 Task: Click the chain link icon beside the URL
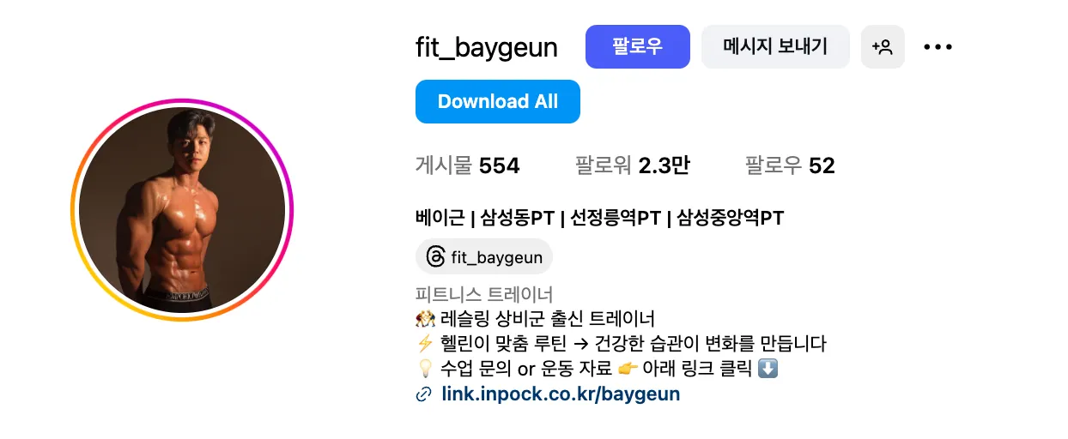pyautogui.click(x=423, y=395)
